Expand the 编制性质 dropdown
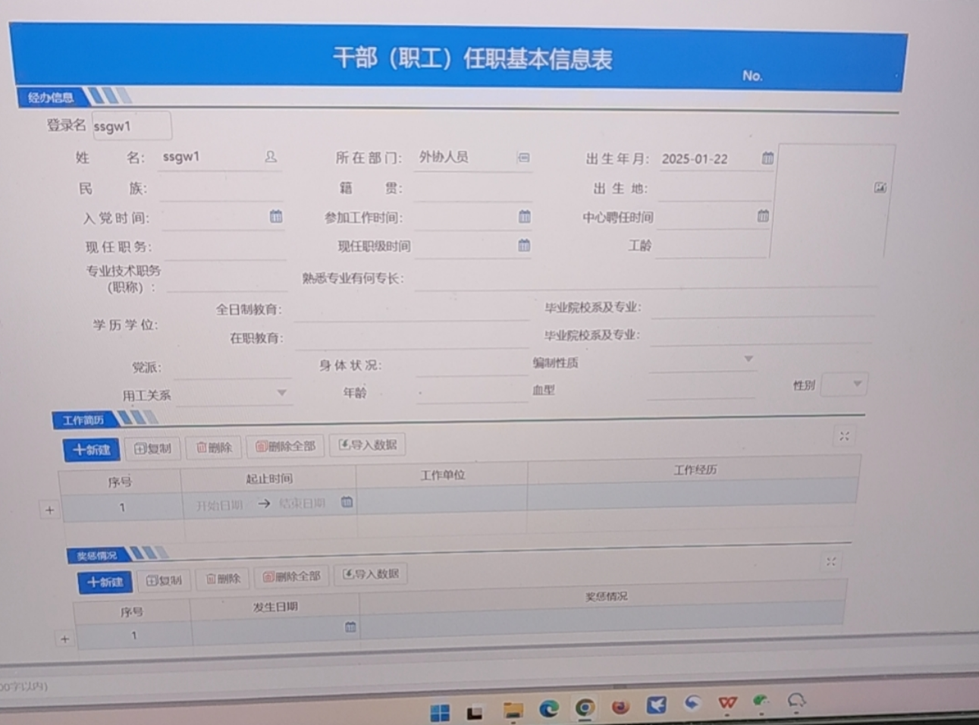Image resolution: width=979 pixels, height=725 pixels. click(748, 359)
